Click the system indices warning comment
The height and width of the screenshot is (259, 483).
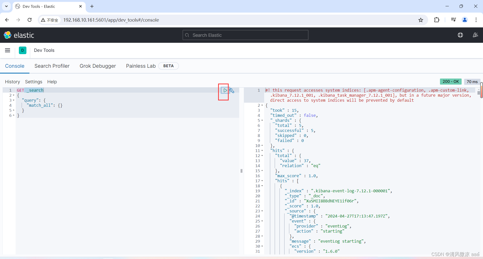pos(368,95)
